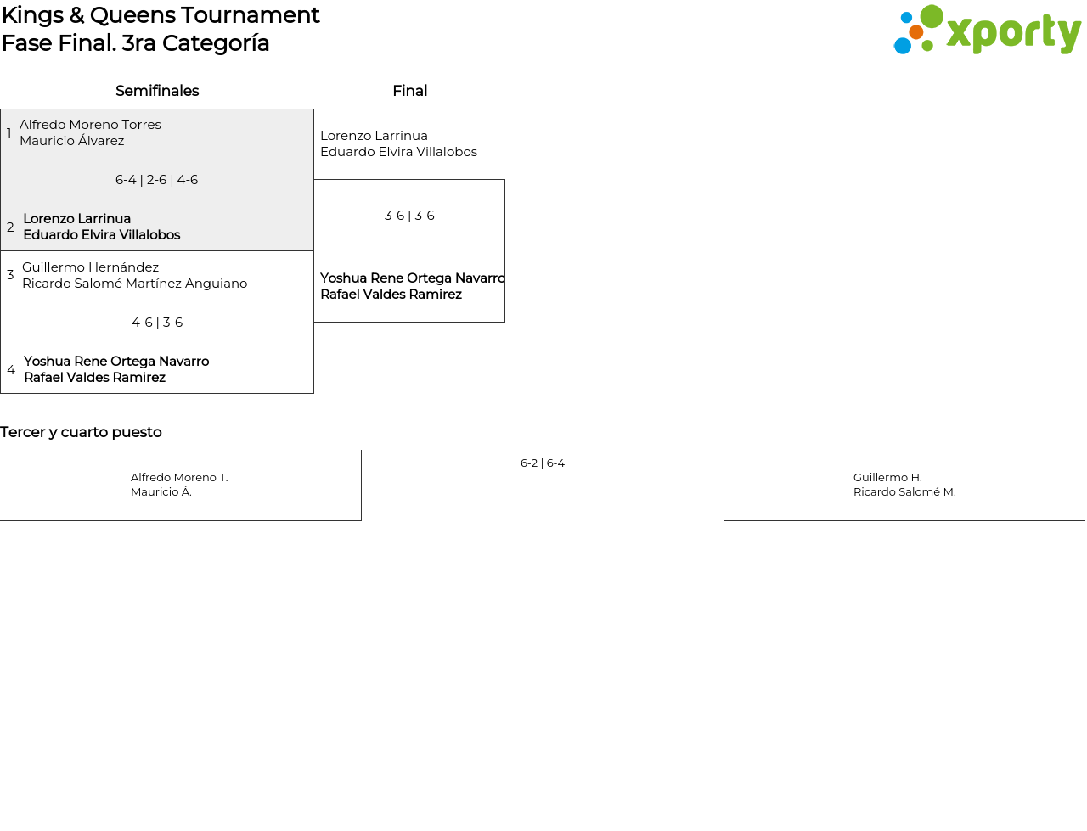Image resolution: width=1087 pixels, height=831 pixels.
Task: Select the Final column header
Action: pyautogui.click(x=409, y=91)
